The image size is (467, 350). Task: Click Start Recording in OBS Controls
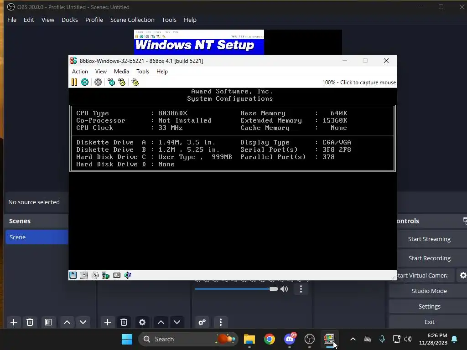tap(429, 258)
